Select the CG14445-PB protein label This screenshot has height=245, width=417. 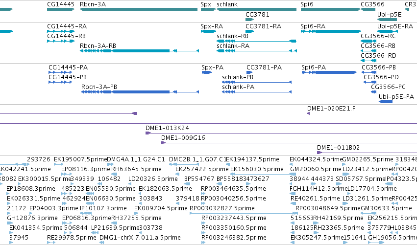point(68,77)
